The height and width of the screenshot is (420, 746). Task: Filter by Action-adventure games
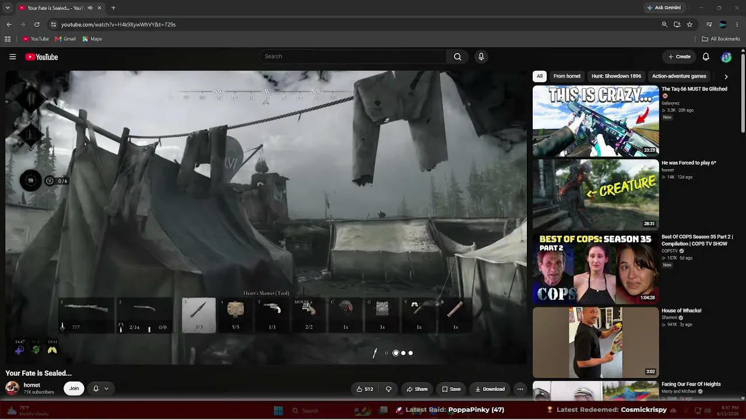coord(679,76)
